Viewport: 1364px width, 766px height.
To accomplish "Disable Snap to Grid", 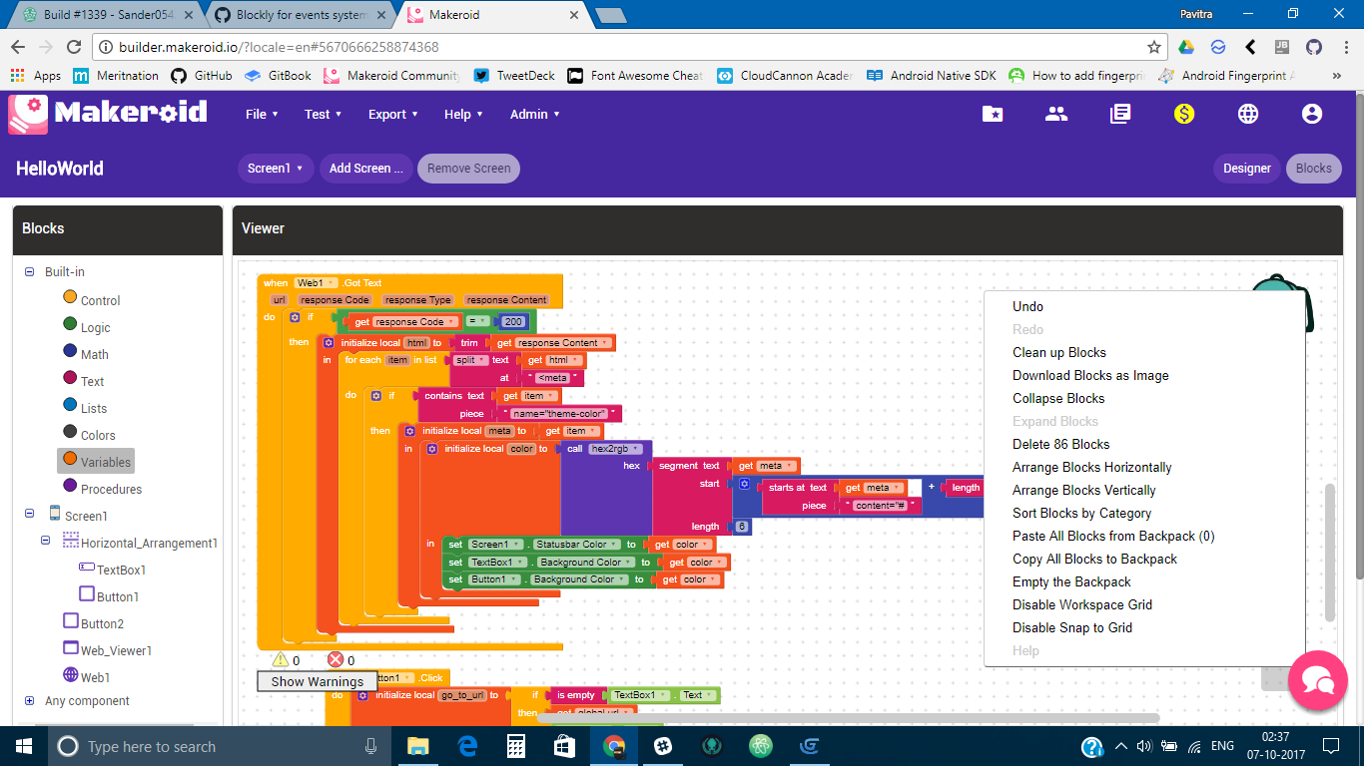I will (1070, 627).
